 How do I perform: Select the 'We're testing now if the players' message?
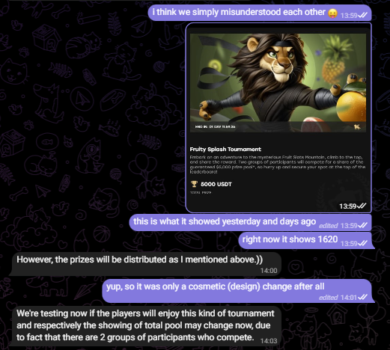[147, 326]
